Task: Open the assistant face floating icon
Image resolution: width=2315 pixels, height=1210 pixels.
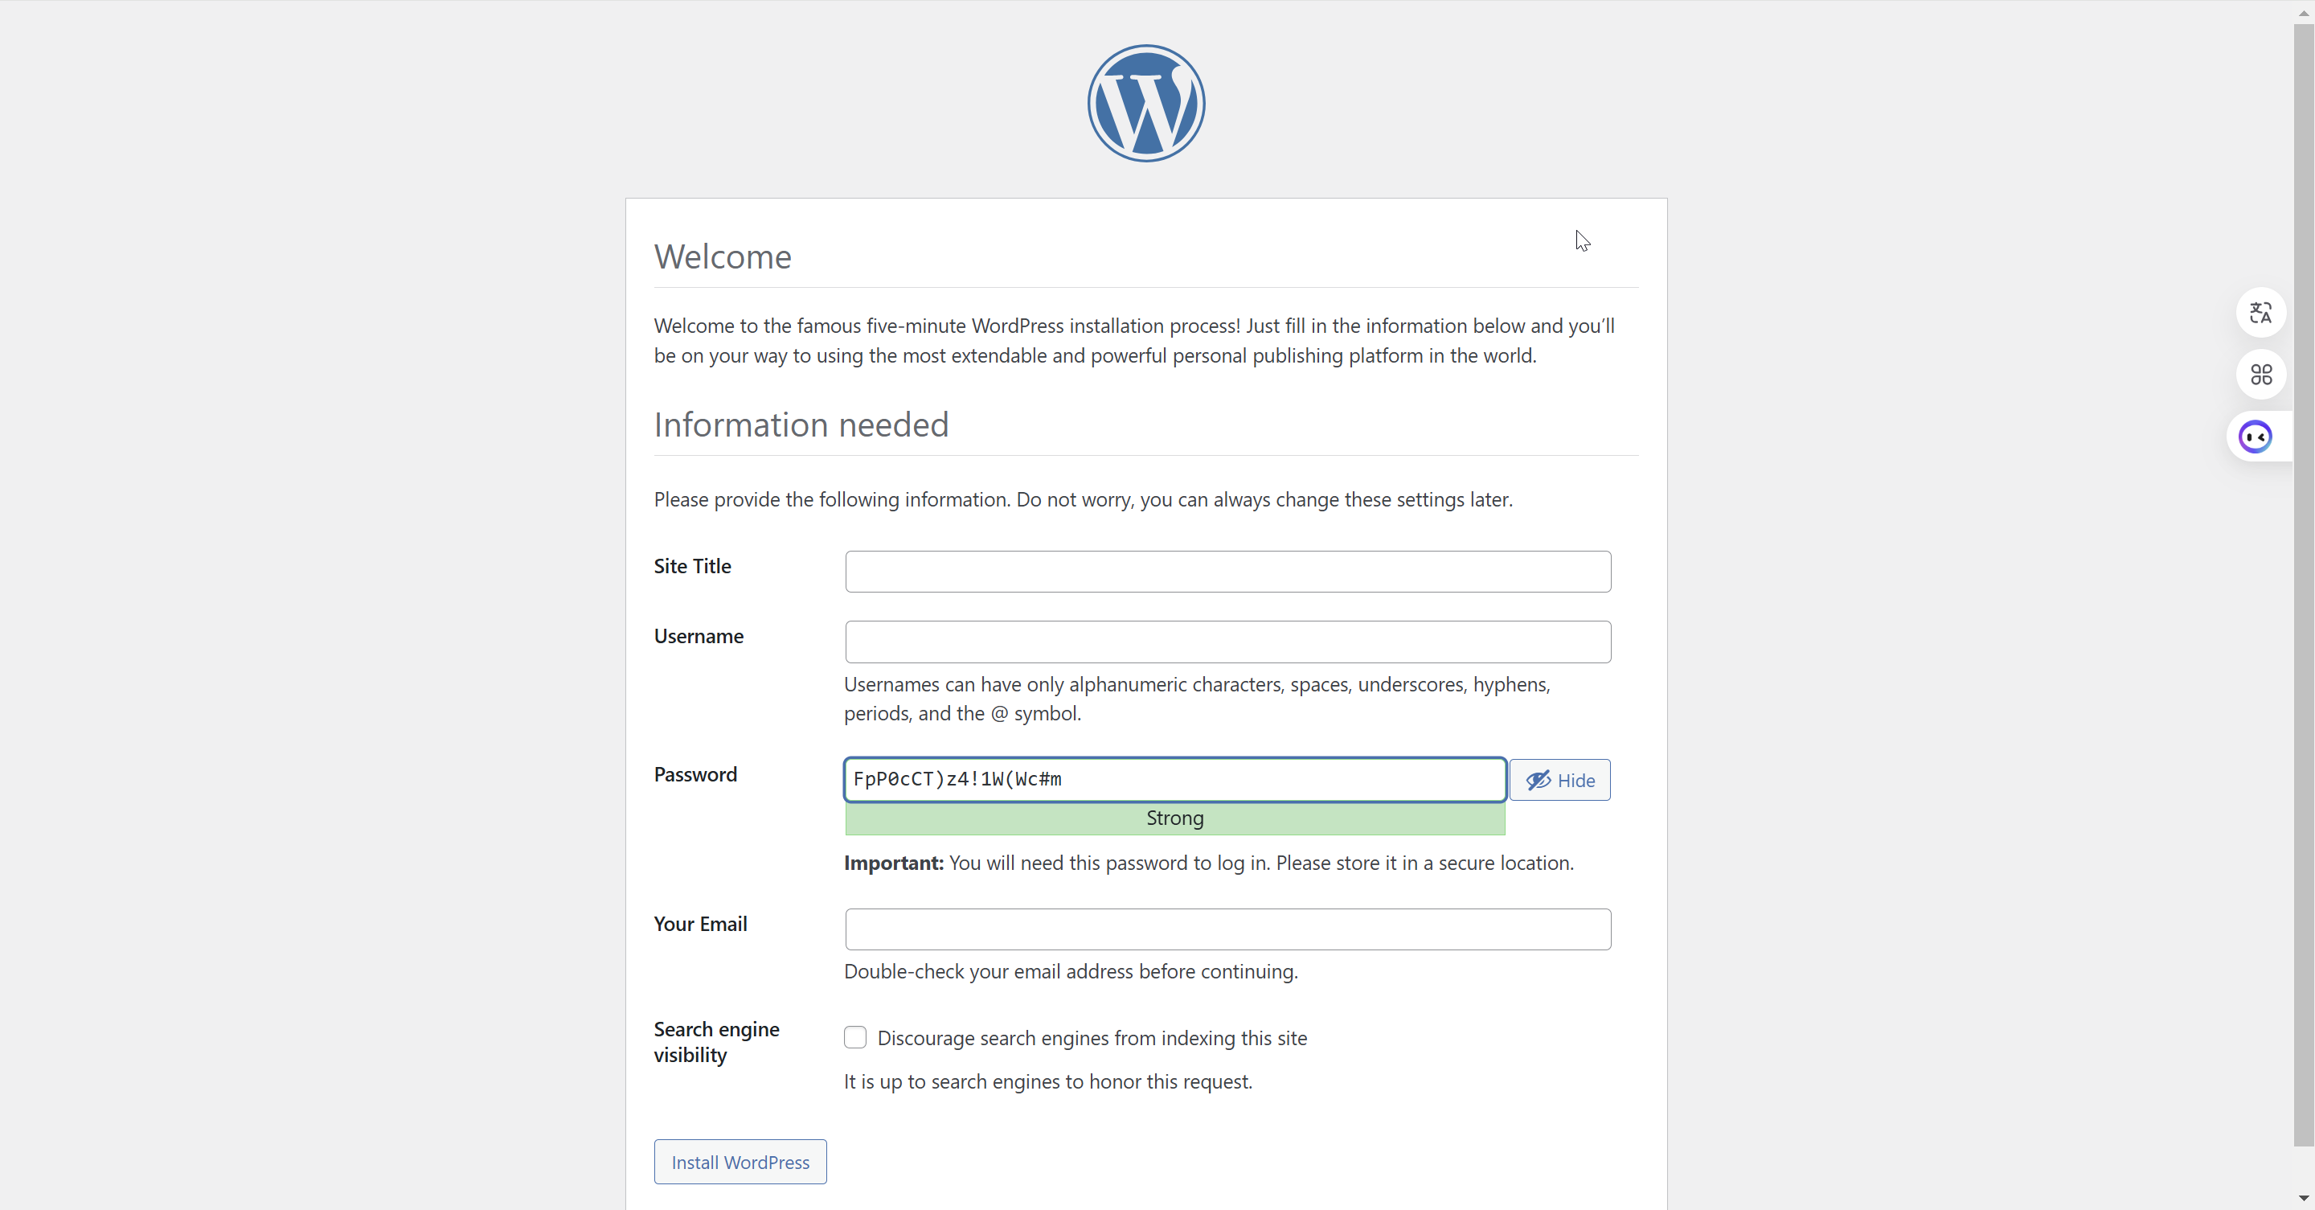Action: pos(2256,437)
